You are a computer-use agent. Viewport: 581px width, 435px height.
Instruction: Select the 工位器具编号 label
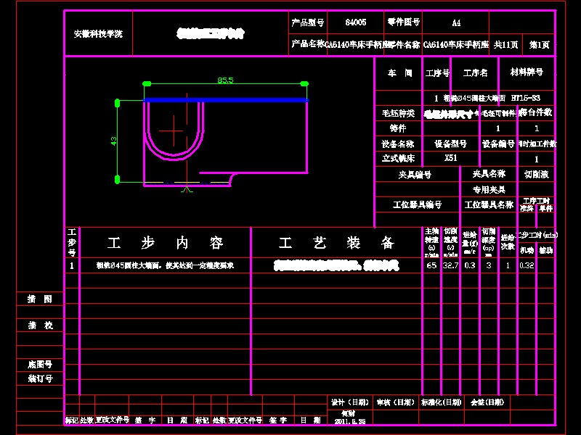click(x=417, y=204)
